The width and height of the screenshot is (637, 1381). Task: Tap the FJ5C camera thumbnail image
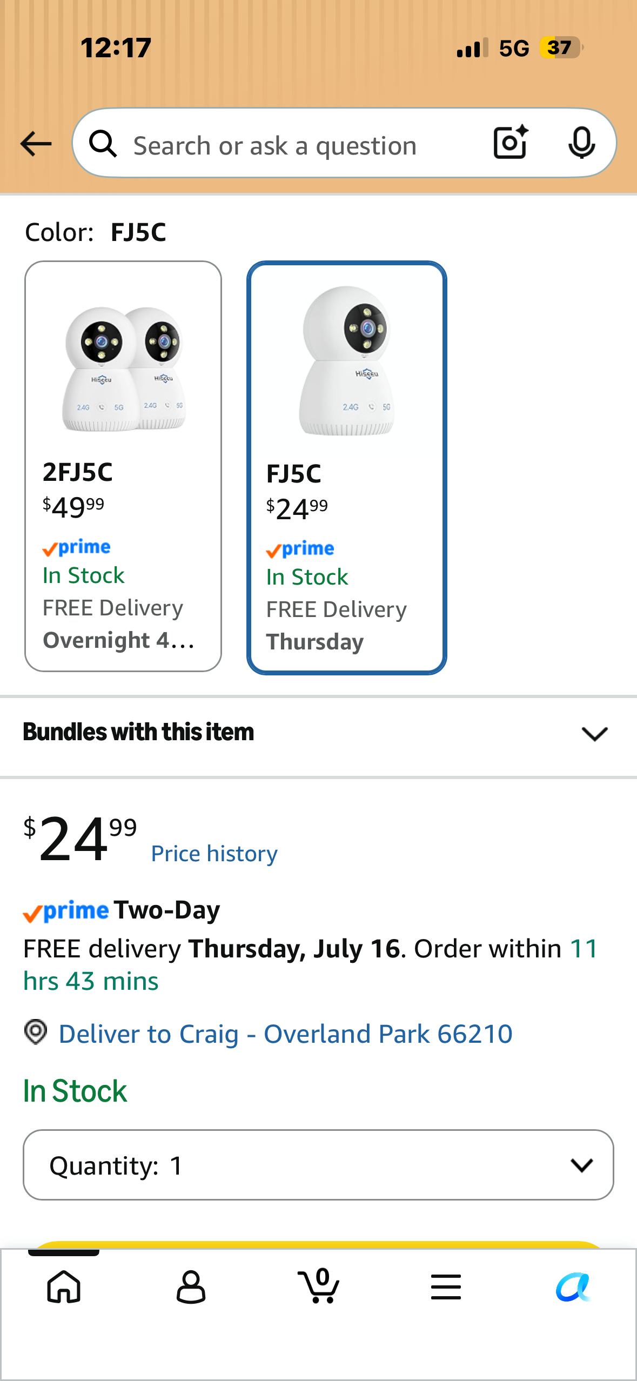tap(347, 361)
